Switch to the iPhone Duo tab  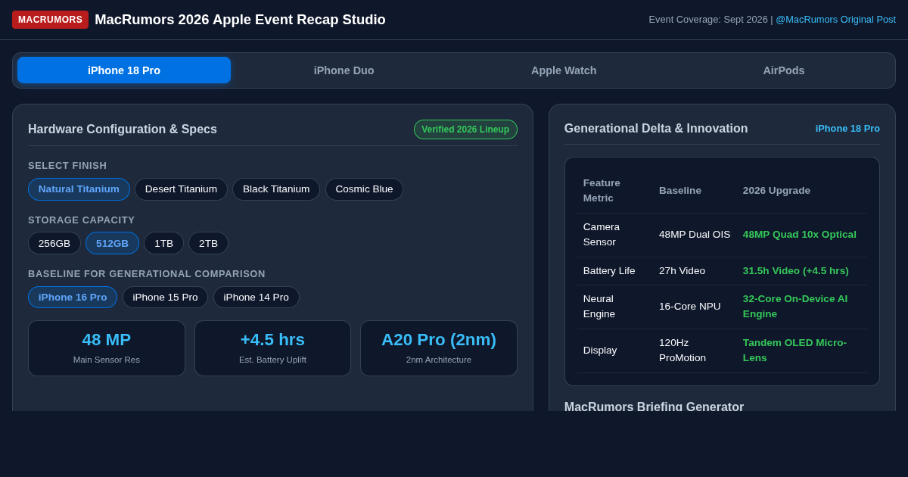[344, 70]
